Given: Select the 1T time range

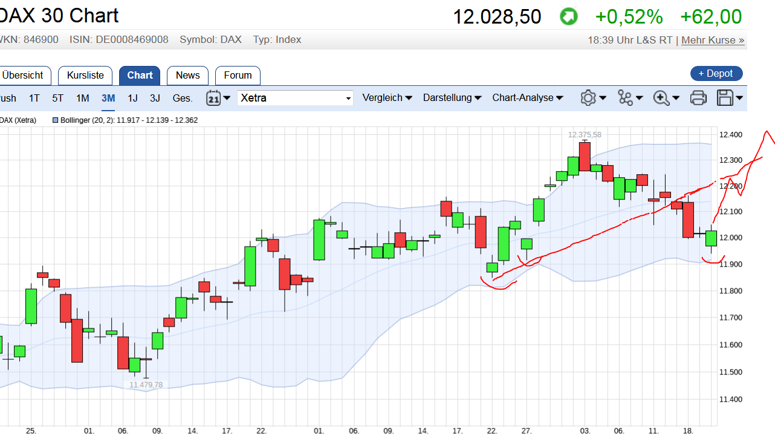Looking at the screenshot, I should coord(34,98).
